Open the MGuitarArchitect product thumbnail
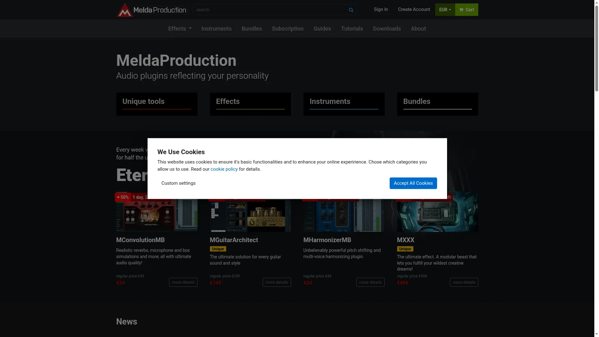Screen dimensions: 599x337 point(250,215)
